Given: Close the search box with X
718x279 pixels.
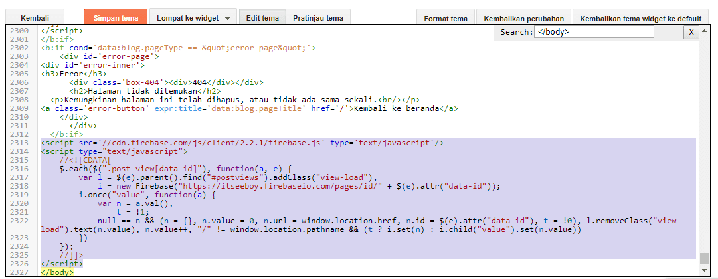Looking at the screenshot, I should [691, 32].
